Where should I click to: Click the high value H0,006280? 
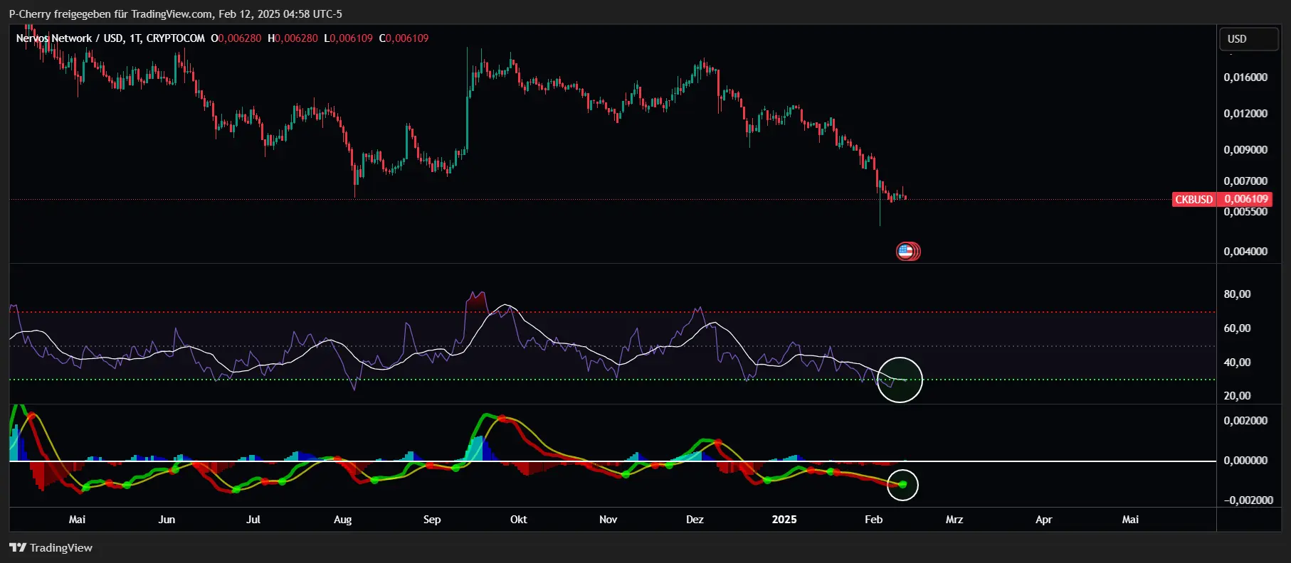click(x=293, y=38)
